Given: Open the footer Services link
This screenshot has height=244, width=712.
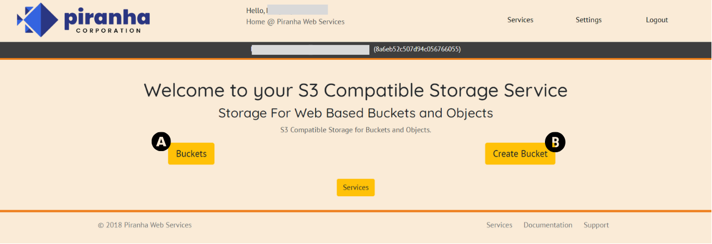Looking at the screenshot, I should (x=499, y=225).
